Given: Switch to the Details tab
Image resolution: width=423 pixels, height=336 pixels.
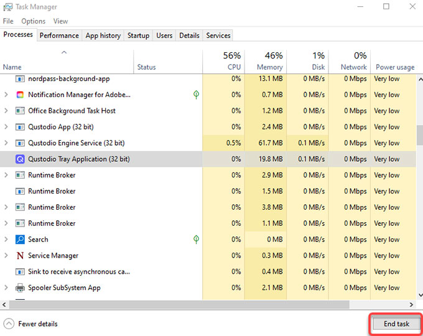Looking at the screenshot, I should 189,35.
